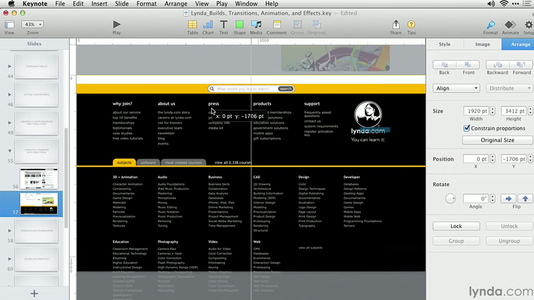Click the Height field showing 3412 pt
This screenshot has height=300, width=534.
pos(514,111)
